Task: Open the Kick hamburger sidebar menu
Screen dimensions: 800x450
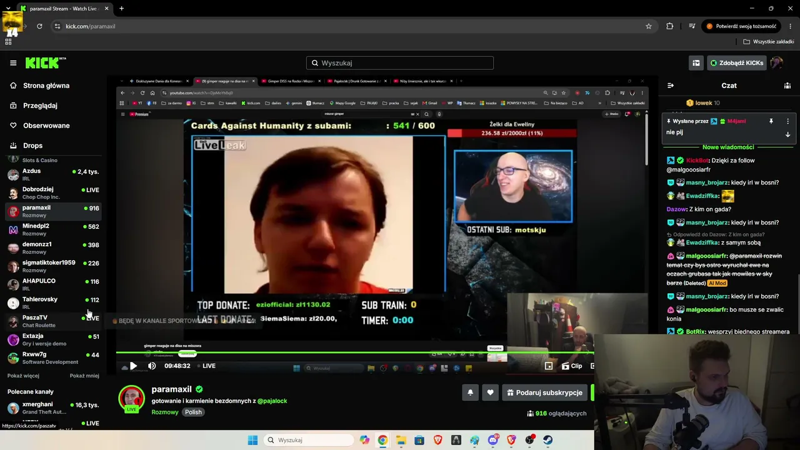Action: point(13,62)
